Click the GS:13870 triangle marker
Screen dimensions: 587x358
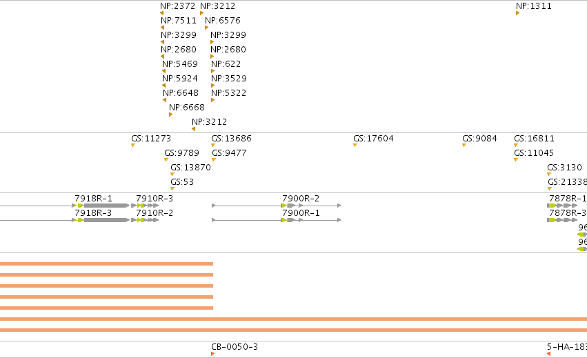[172, 174]
